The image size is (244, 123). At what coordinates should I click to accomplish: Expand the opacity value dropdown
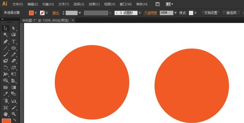pos(175,13)
